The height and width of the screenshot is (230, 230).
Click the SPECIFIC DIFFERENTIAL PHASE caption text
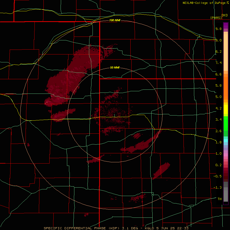click(75, 228)
